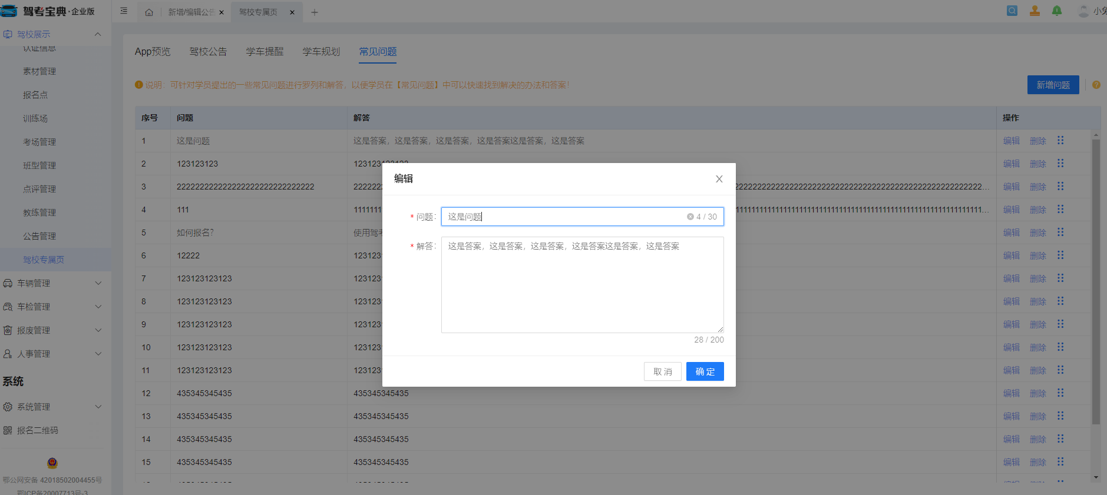Collapse the 驾校展示 sidebar section
This screenshot has height=495, width=1107.
[98, 34]
